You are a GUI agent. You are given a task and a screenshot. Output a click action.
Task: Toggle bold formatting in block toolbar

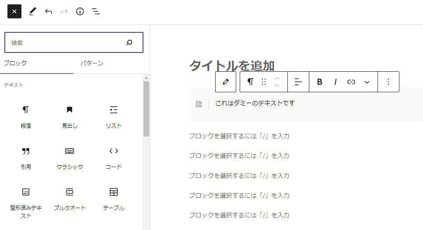click(x=320, y=82)
